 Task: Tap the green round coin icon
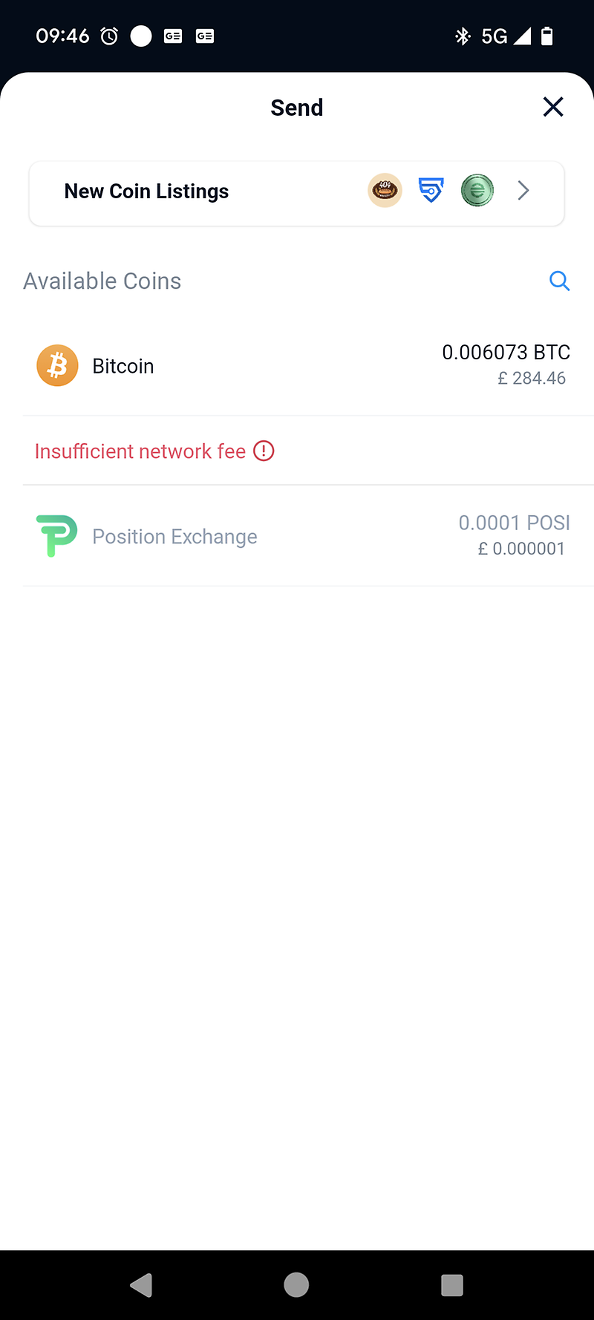click(477, 191)
